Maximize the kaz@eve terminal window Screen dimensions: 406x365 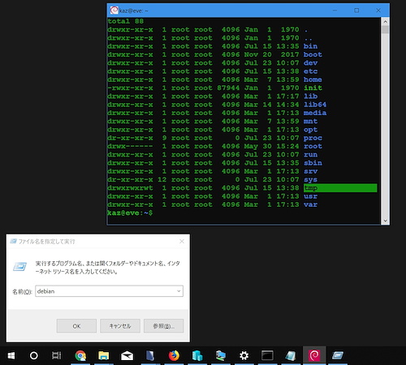tap(356, 11)
